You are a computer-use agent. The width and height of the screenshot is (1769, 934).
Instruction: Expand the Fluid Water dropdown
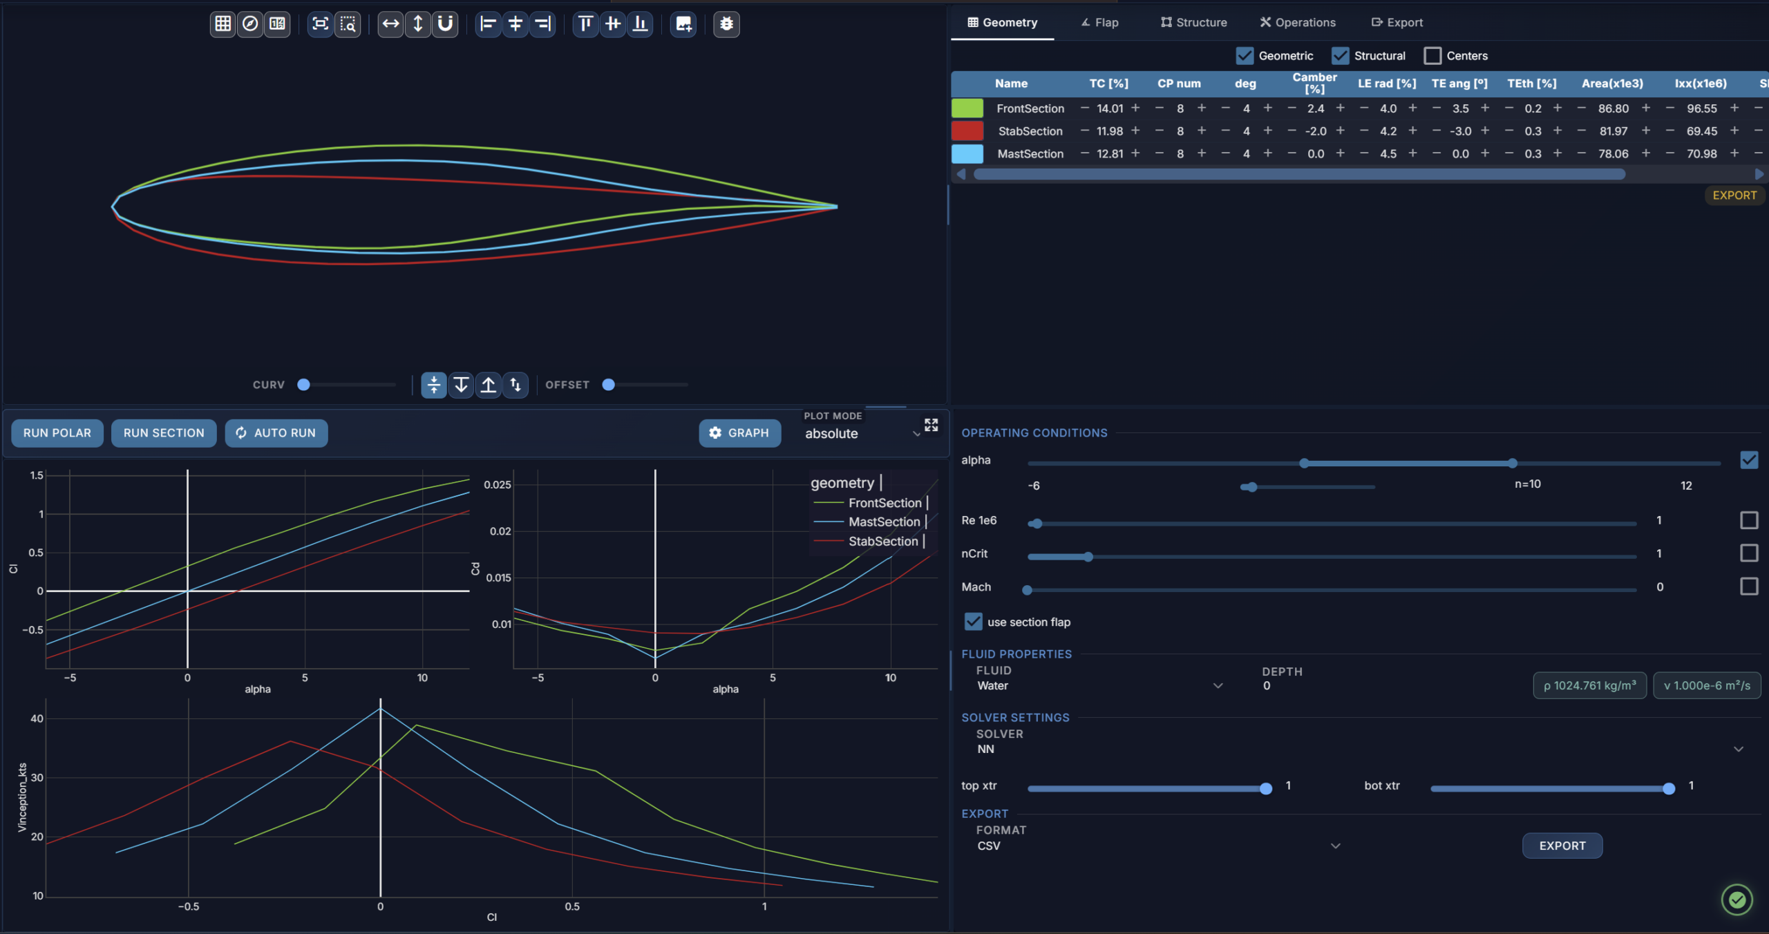[x=1099, y=686]
